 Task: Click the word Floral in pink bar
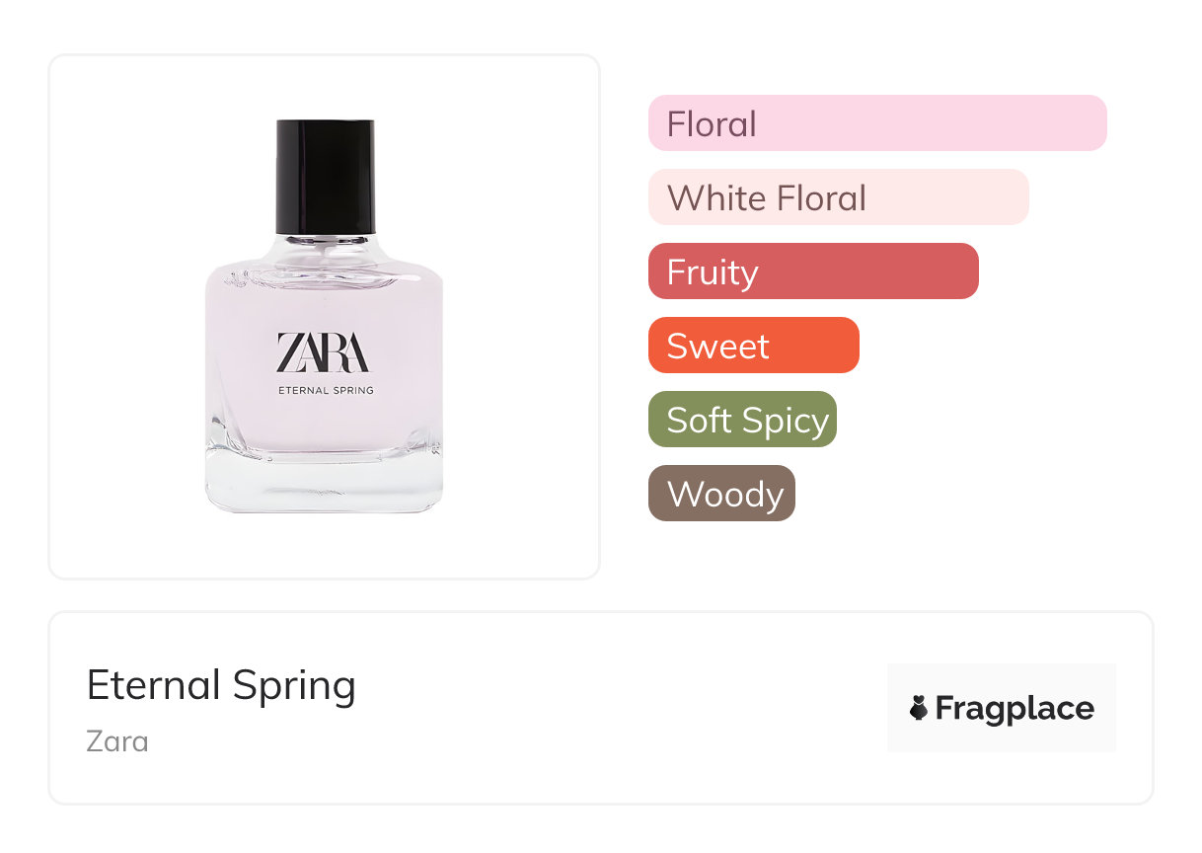[712, 123]
